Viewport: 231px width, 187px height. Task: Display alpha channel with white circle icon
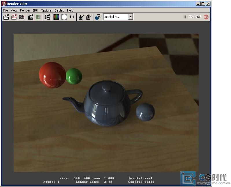pos(64,17)
